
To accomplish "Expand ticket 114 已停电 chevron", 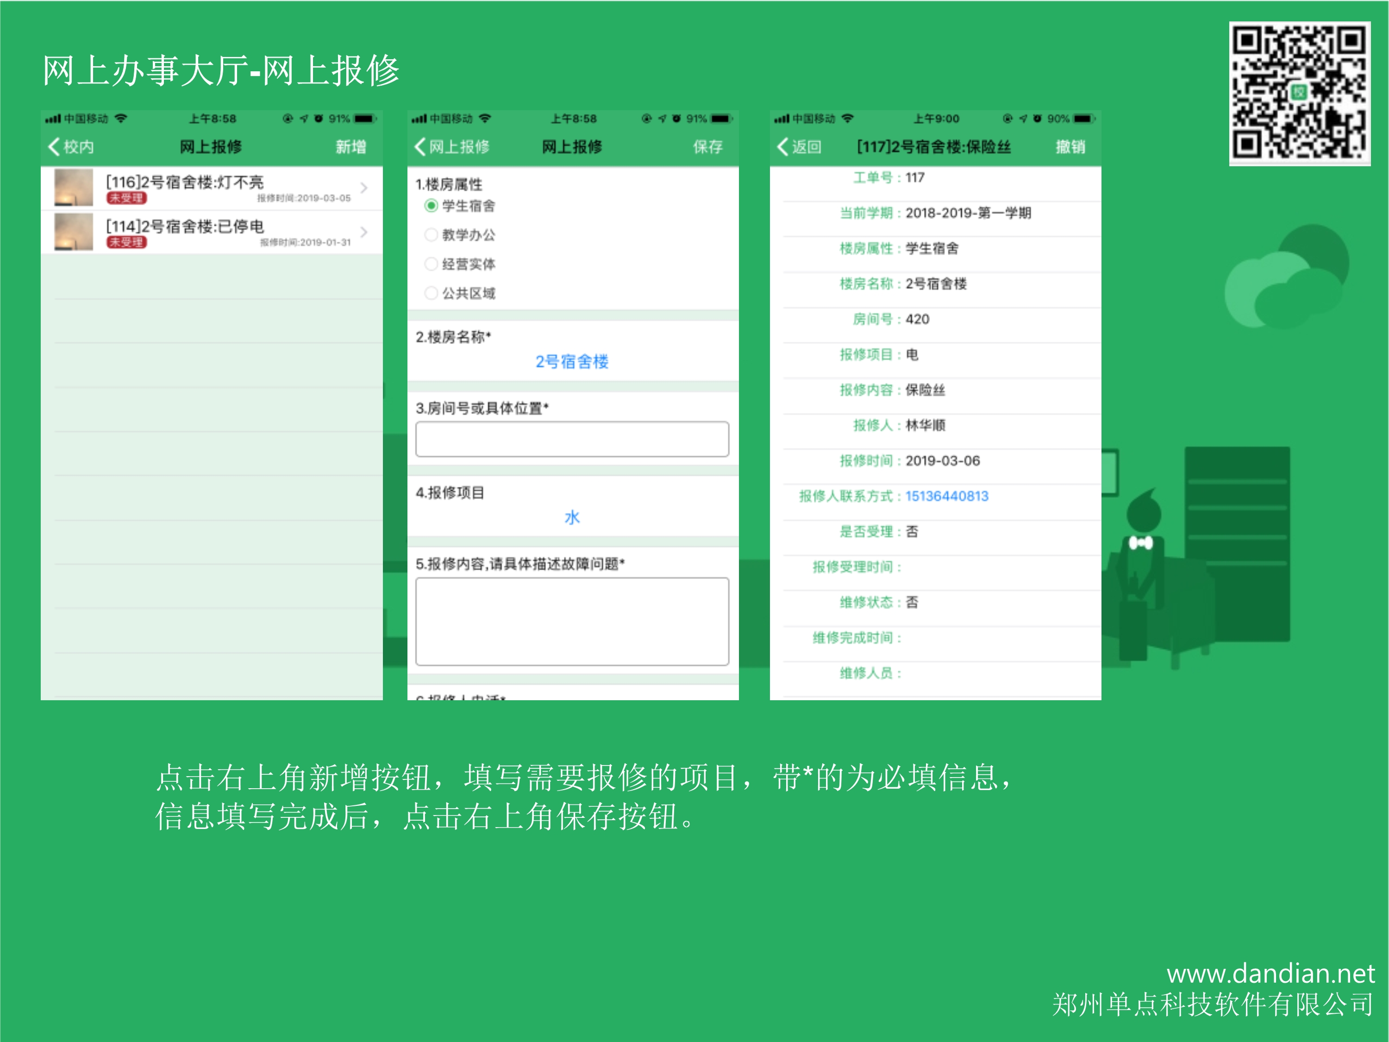I will (x=363, y=232).
